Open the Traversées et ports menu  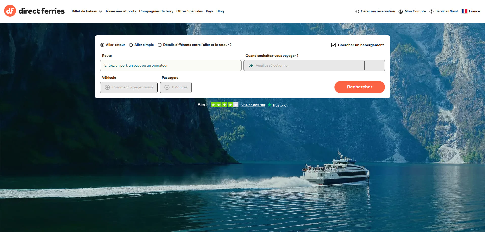(x=121, y=11)
